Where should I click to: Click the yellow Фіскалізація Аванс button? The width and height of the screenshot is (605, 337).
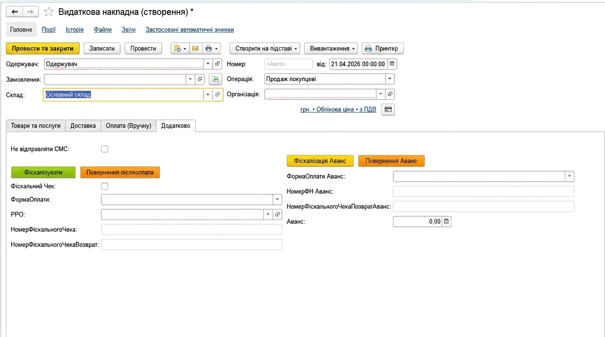pyautogui.click(x=320, y=161)
